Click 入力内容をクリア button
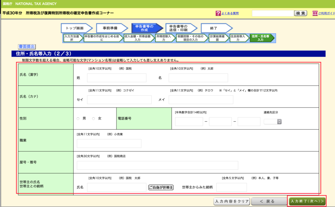The image size is (335, 207). [232, 201]
